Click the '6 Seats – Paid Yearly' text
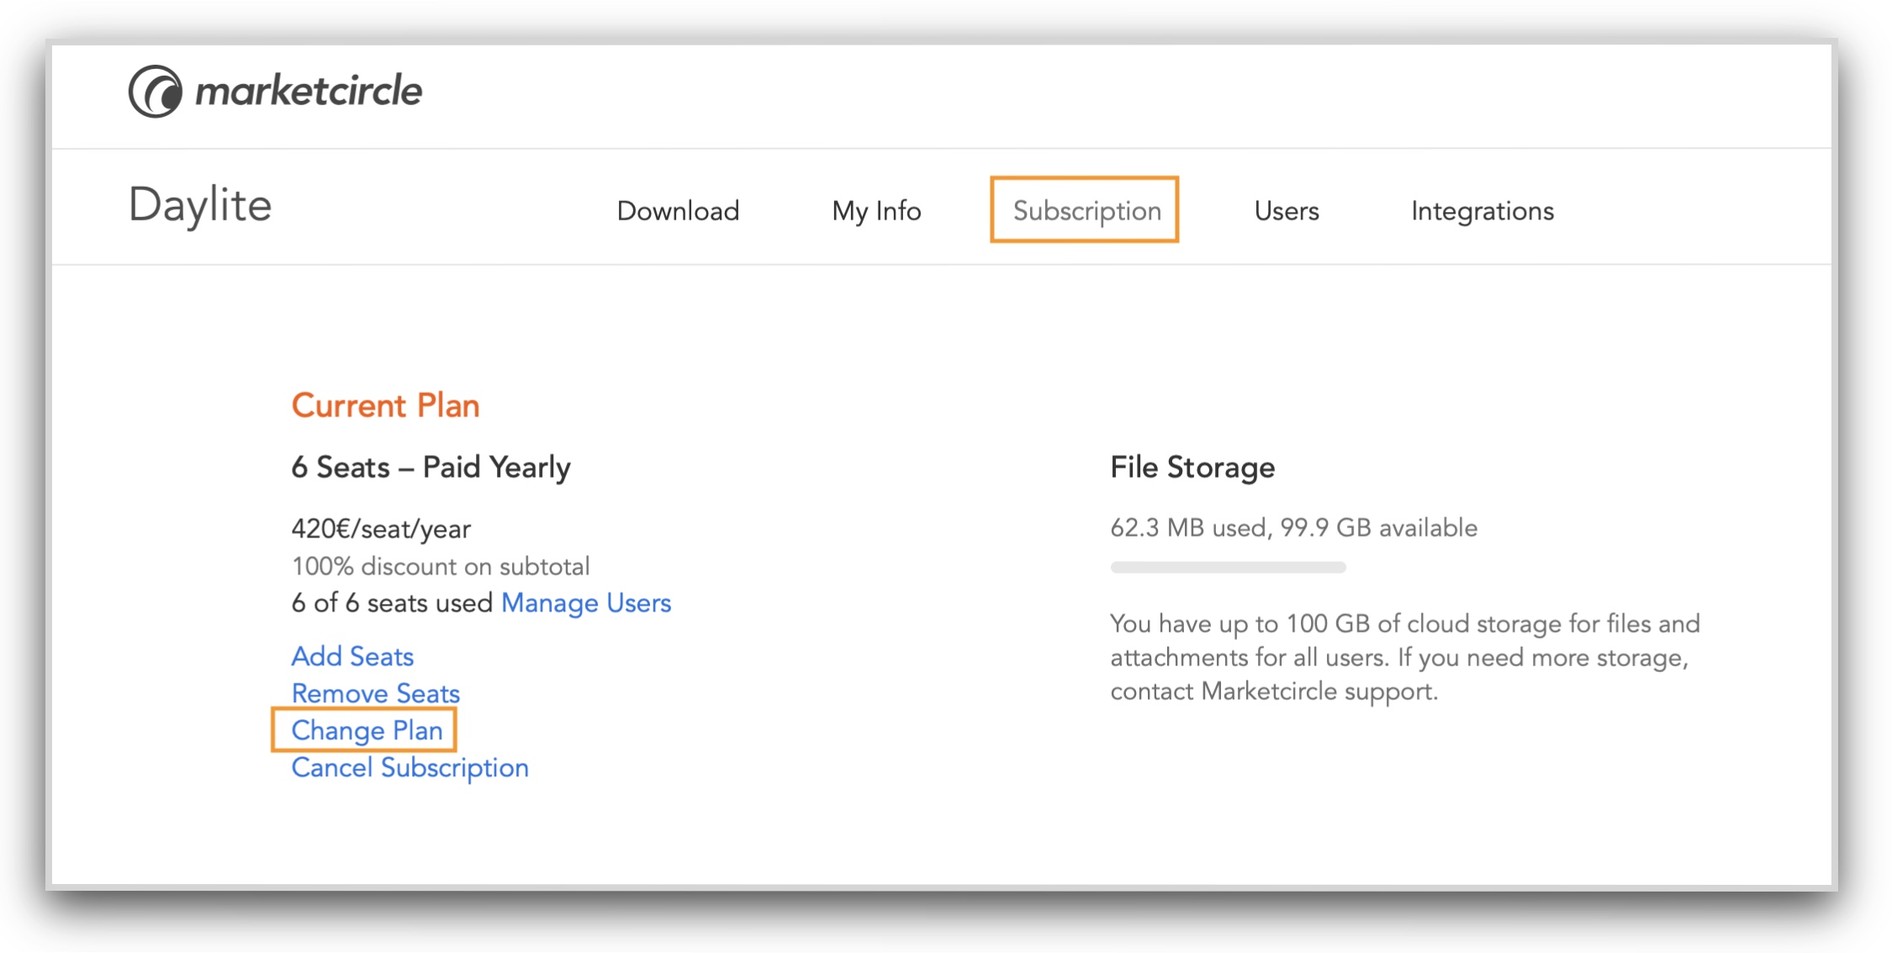The image size is (1892, 953). point(431,468)
